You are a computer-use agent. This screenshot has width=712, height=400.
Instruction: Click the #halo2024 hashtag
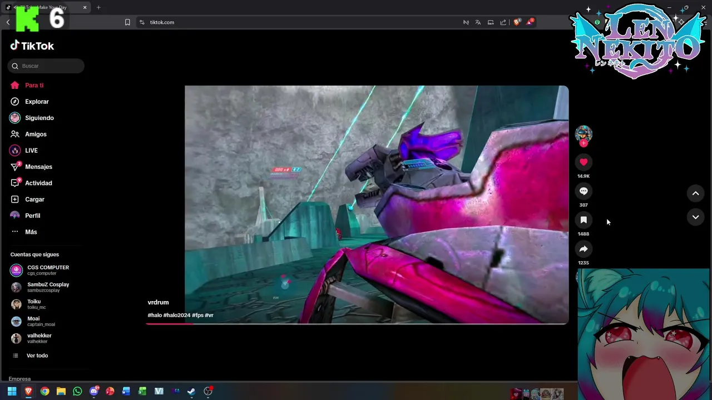click(177, 315)
